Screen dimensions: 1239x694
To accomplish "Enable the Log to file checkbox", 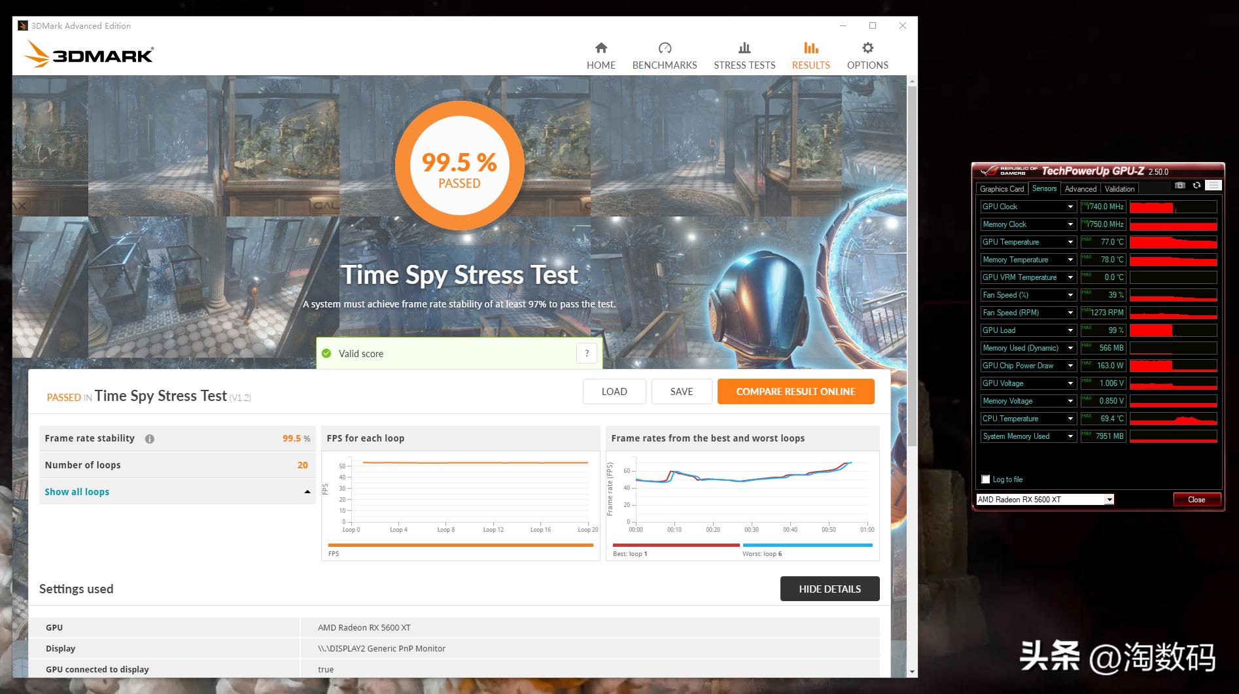I will [986, 479].
